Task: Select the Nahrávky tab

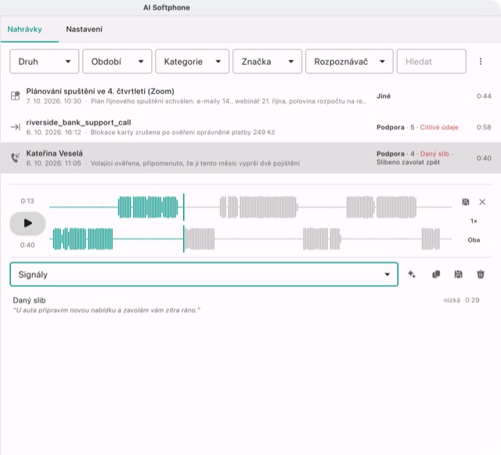Action: 24,29
